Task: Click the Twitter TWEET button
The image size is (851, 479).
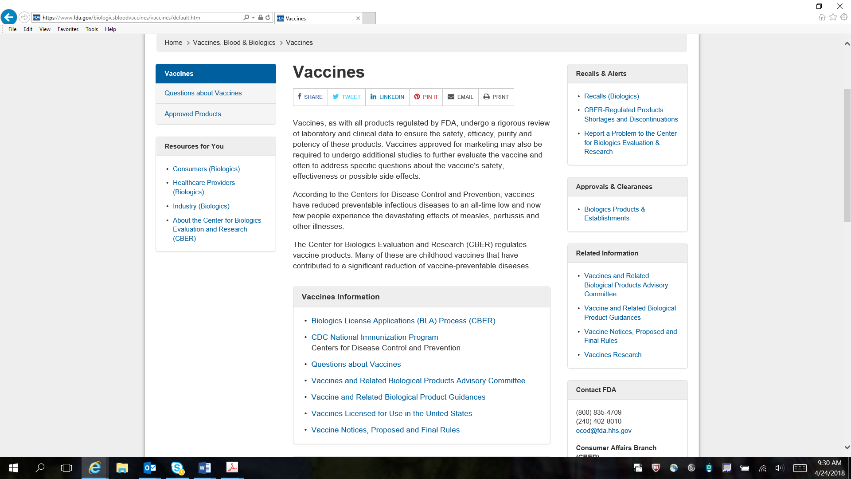Action: click(347, 97)
